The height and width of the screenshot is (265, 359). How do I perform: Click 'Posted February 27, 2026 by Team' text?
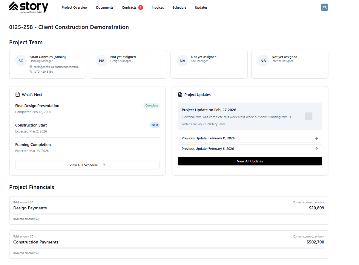203,124
